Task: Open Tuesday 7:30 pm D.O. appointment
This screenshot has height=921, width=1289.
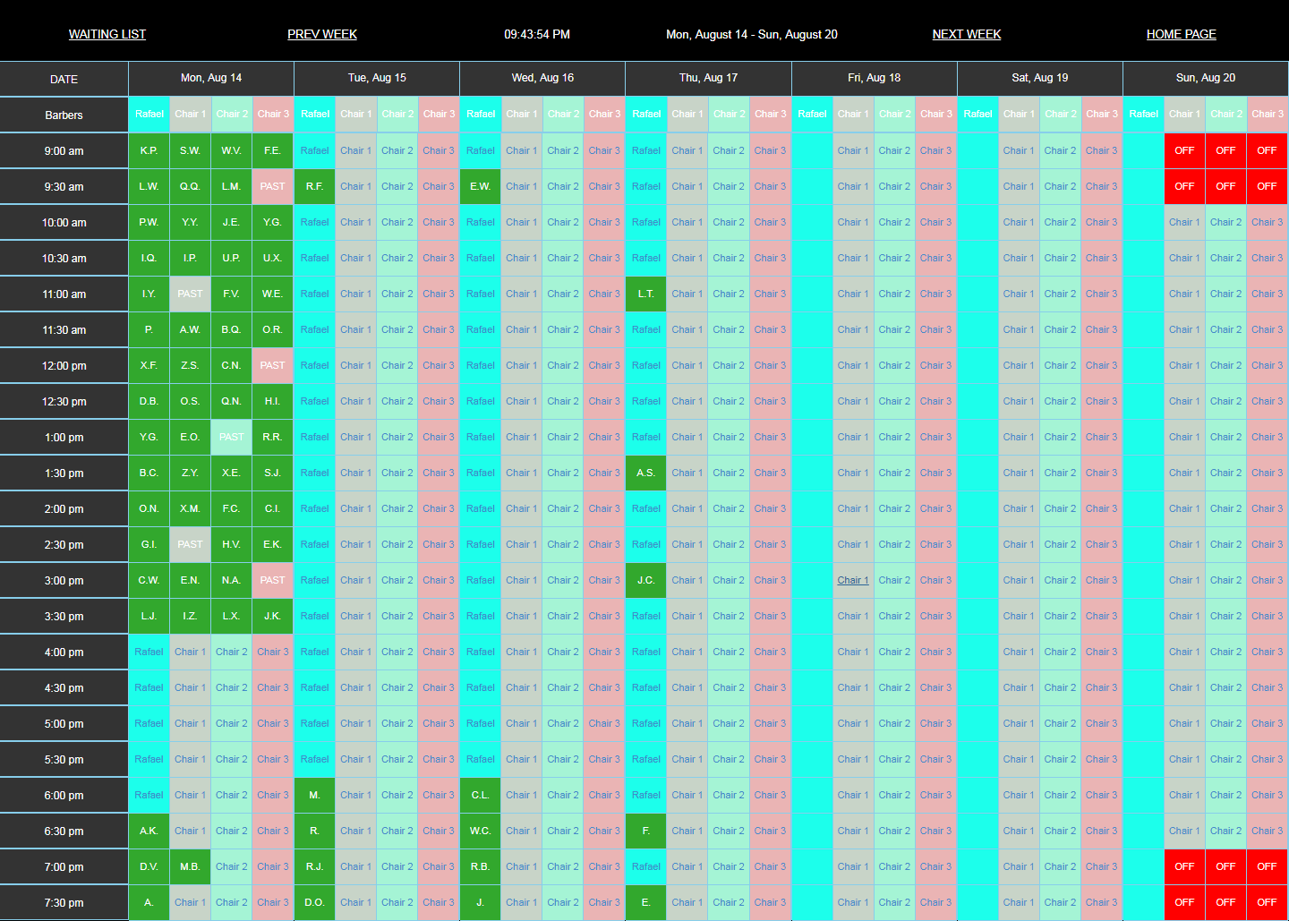Action: coord(314,902)
